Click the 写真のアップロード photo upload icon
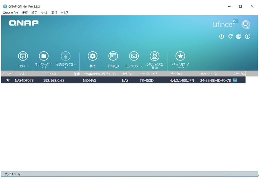Image resolution: width=259 pixels, height=179 pixels. [x=66, y=56]
